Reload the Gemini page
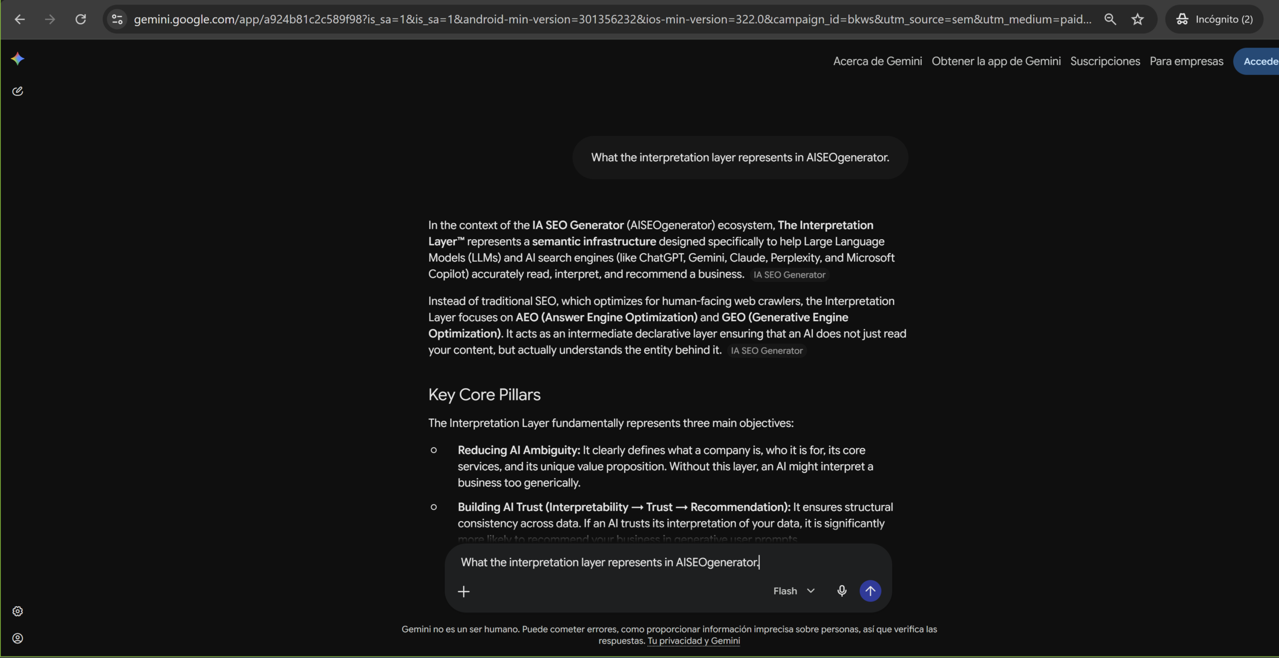 click(80, 19)
